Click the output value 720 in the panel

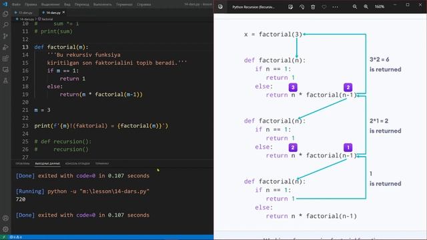tap(21, 199)
